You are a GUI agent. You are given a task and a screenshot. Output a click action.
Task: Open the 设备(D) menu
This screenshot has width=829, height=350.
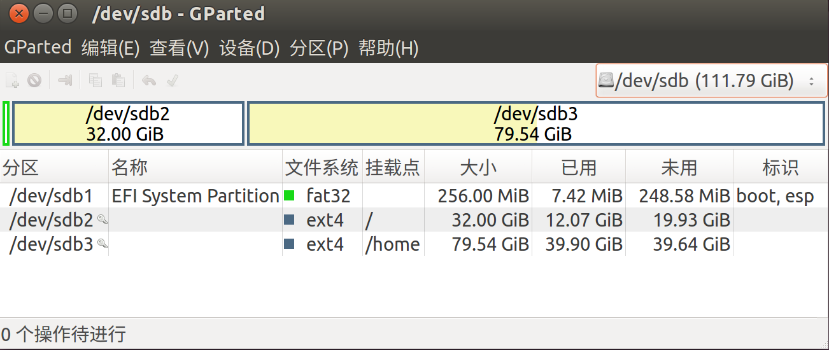click(x=250, y=48)
